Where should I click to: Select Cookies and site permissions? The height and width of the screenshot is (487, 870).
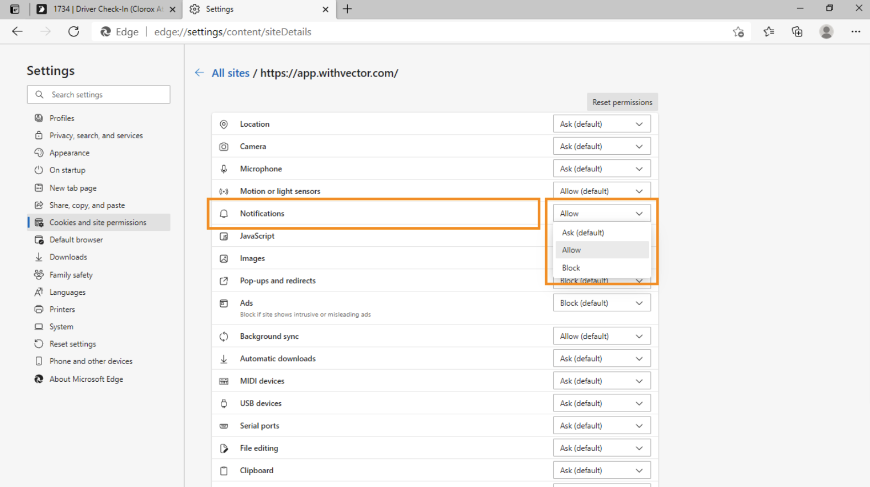98,223
